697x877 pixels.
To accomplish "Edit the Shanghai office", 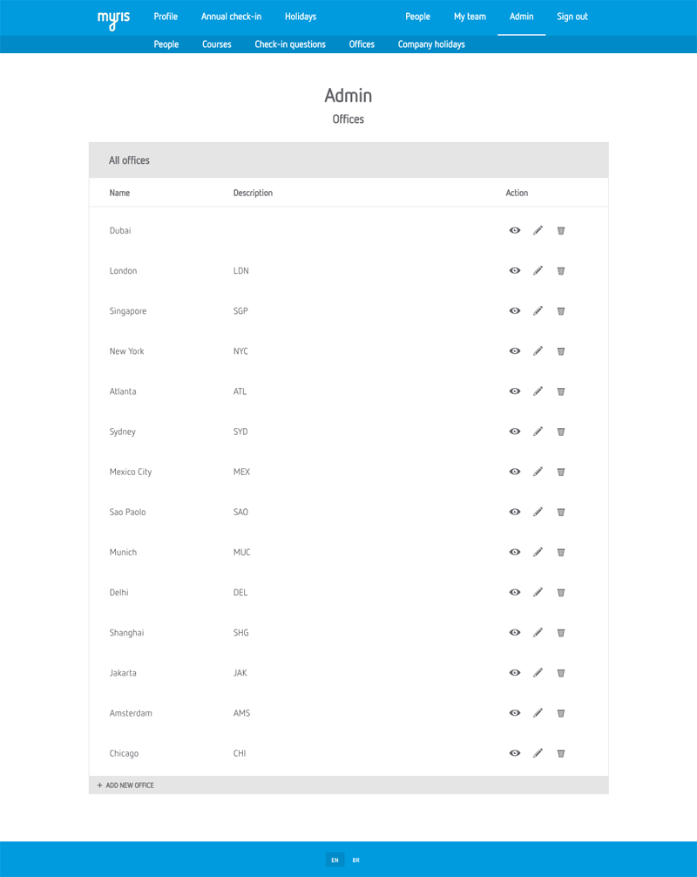I will pos(538,633).
